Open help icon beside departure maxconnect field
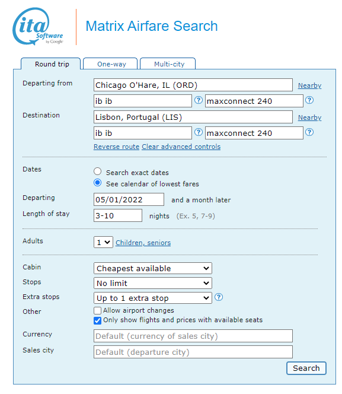 click(309, 100)
